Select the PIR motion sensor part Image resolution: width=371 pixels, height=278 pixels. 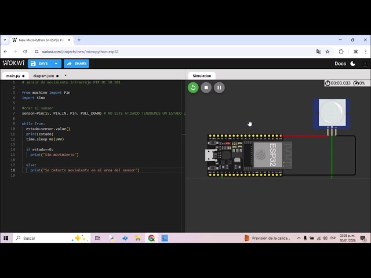click(332, 114)
